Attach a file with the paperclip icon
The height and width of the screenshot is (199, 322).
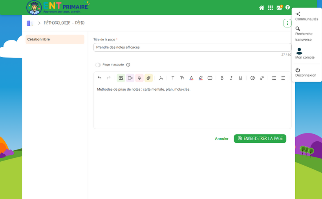coord(148,78)
